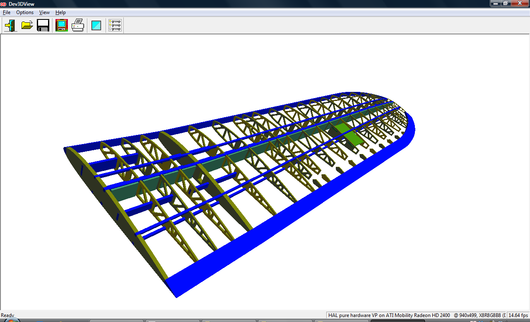Screen dimensions: 530x322
Task: Open the Options menu
Action: (25, 12)
